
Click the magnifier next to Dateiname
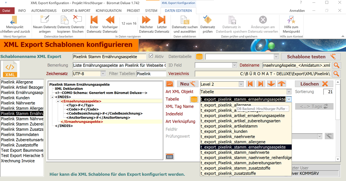click(336, 65)
